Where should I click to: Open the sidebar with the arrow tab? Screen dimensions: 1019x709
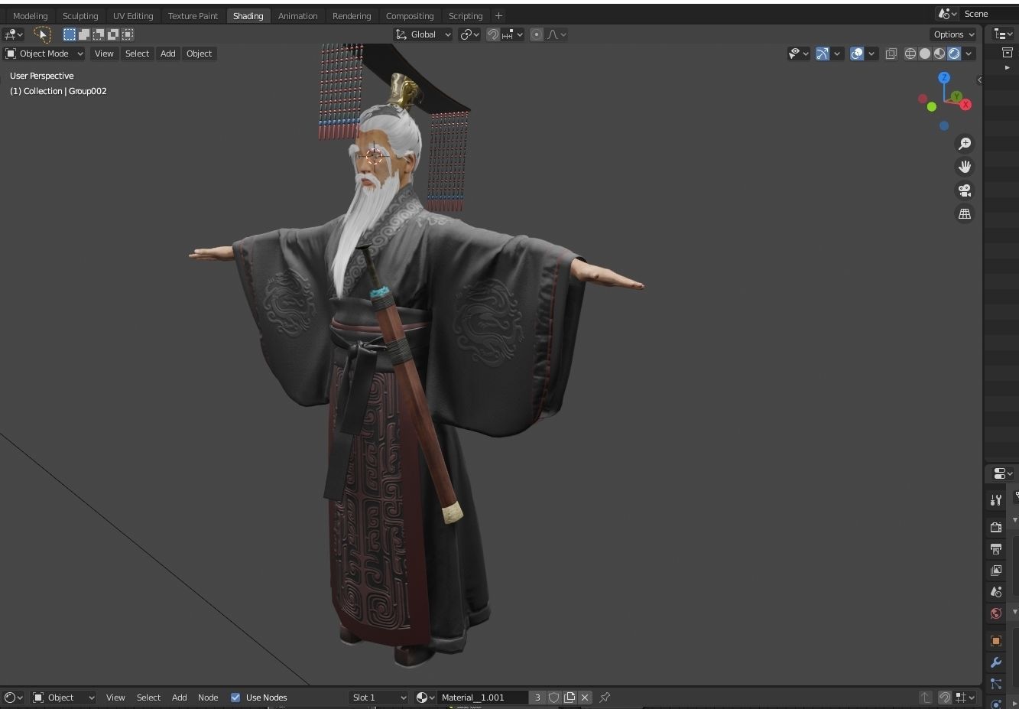pos(979,80)
